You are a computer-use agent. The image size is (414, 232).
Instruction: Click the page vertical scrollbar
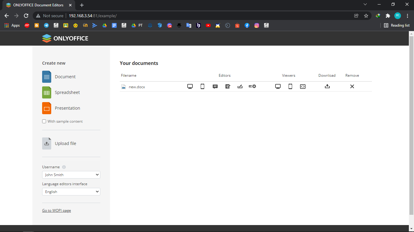(411, 125)
